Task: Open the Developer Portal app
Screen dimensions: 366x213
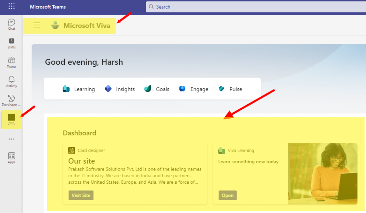Action: [11, 100]
